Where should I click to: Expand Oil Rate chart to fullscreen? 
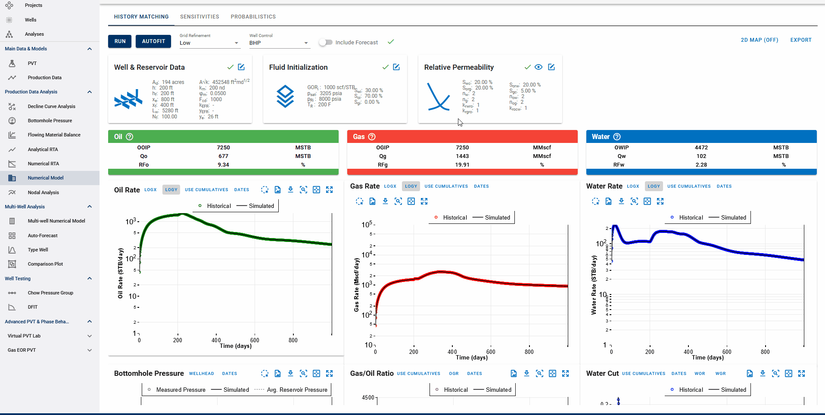[x=329, y=190]
